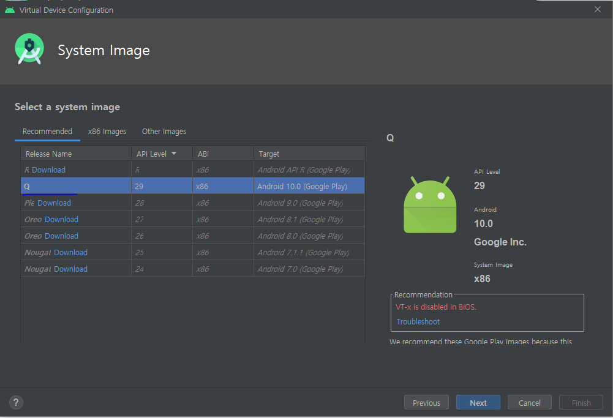Click Download for Nougat API 25
This screenshot has height=418, width=613.
coord(70,252)
